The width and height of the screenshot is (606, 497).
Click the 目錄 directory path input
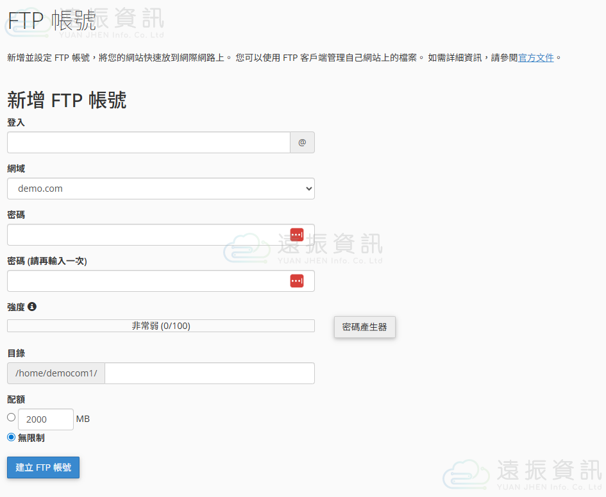pyautogui.click(x=209, y=373)
